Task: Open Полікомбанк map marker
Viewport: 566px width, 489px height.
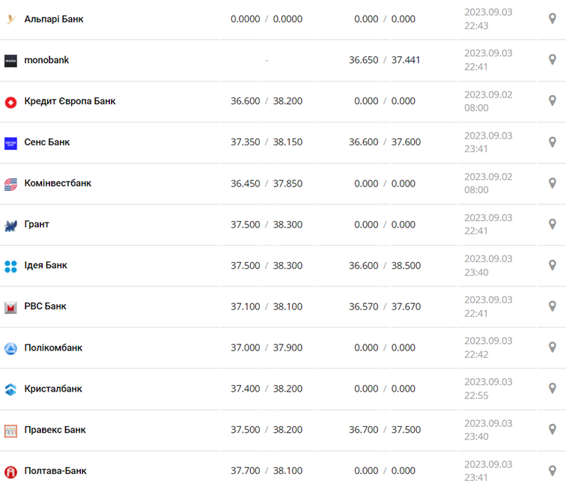Action: point(553,347)
